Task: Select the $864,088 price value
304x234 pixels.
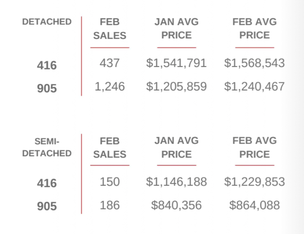Action: (x=254, y=206)
